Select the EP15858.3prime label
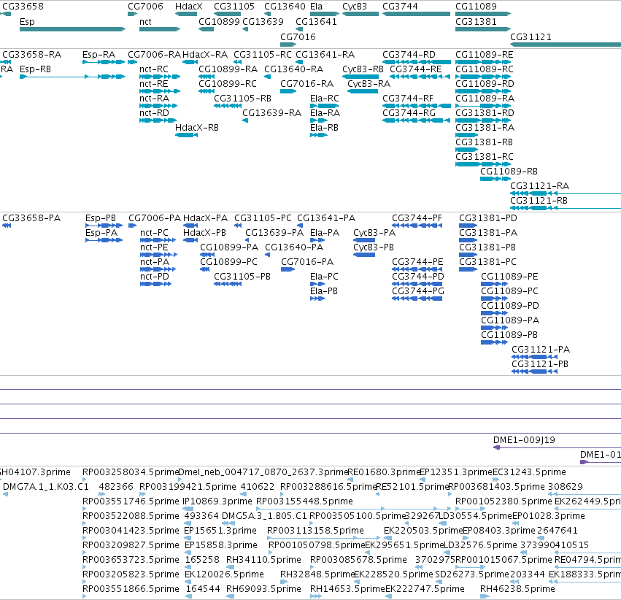621x600 pixels. 221,545
